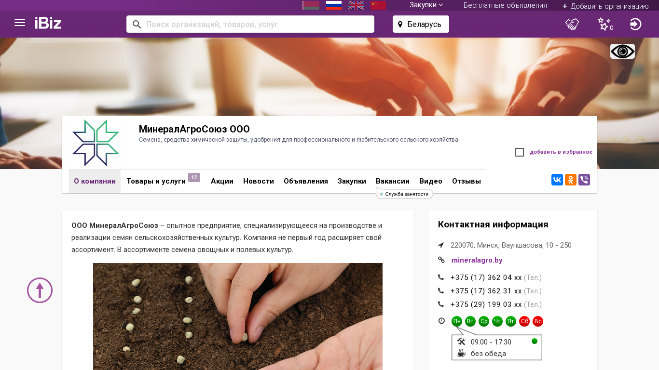Expand the Закупки dropdown menu
Image resolution: width=659 pixels, height=370 pixels.
[426, 5]
